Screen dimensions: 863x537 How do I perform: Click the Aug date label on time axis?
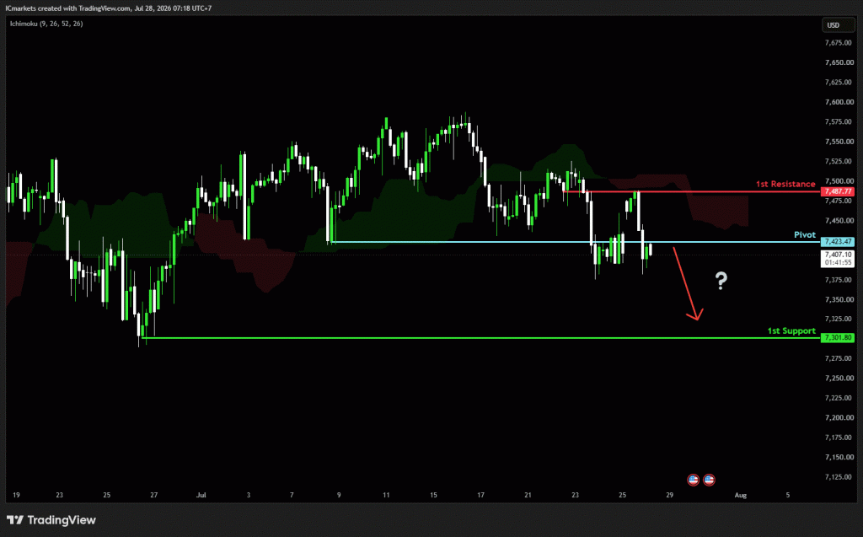(x=740, y=495)
